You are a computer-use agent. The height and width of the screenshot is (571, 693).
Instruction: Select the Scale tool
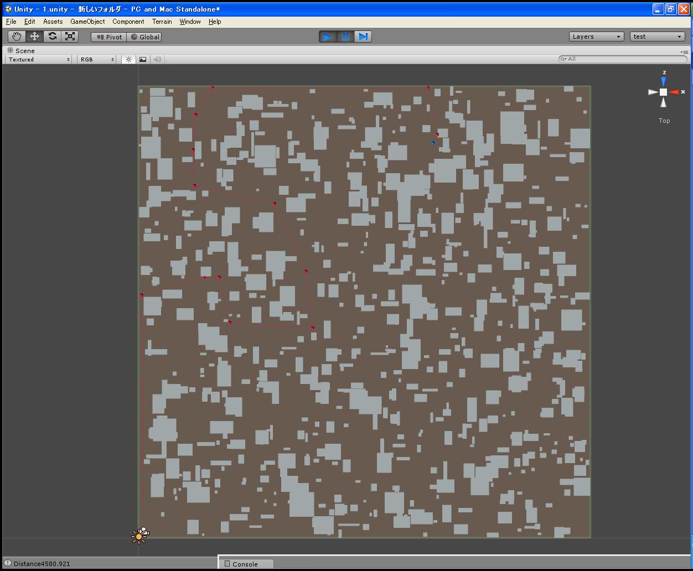pos(70,37)
